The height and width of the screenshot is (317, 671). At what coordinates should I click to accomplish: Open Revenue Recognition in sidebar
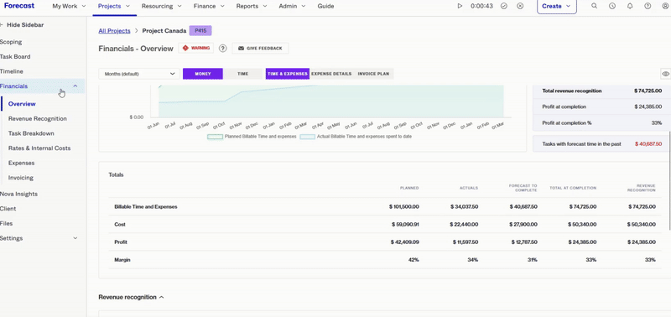tap(38, 118)
